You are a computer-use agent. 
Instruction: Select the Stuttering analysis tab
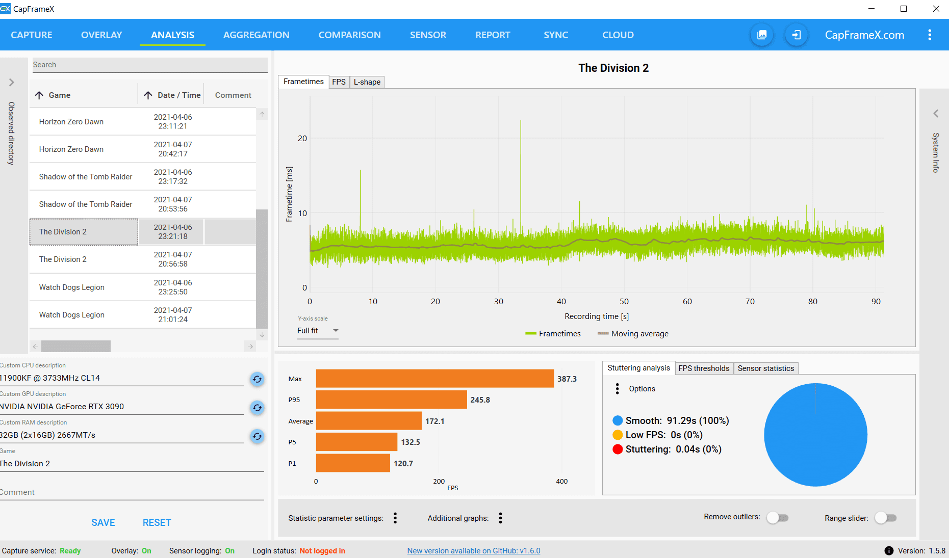point(639,368)
